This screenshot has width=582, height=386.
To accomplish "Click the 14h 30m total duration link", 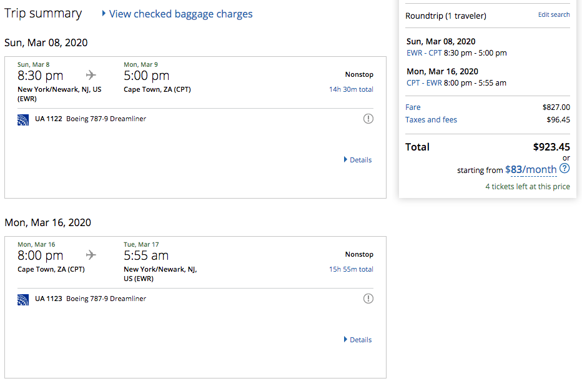I will pos(351,89).
